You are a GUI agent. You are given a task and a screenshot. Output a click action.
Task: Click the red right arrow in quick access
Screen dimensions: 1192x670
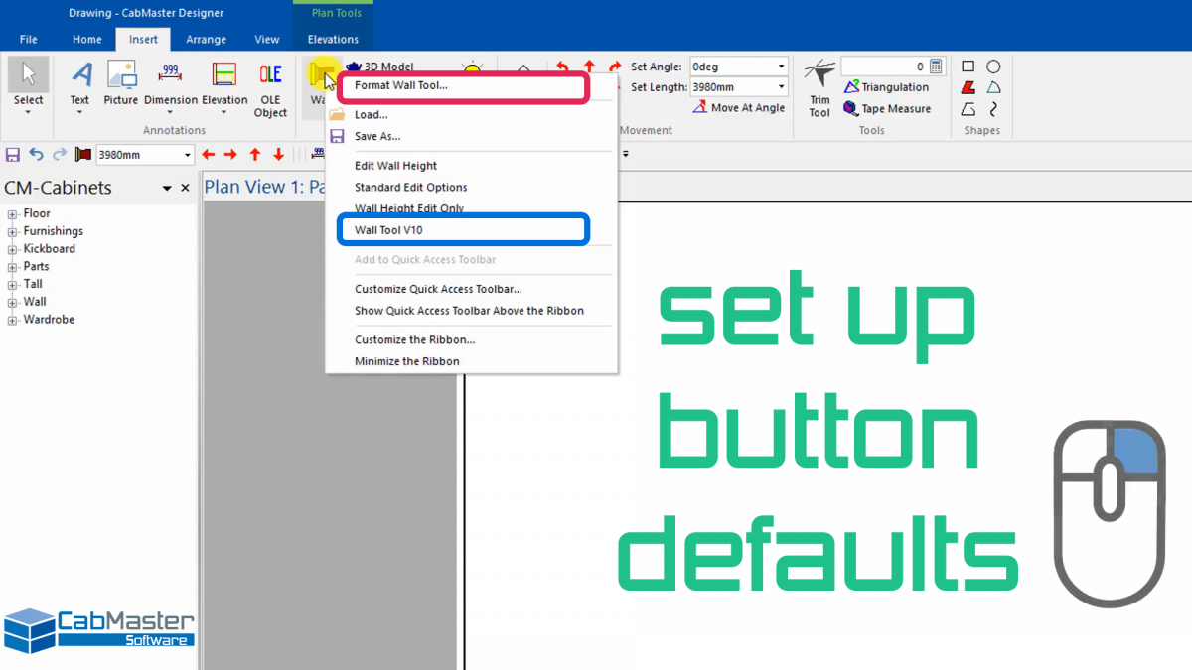231,155
